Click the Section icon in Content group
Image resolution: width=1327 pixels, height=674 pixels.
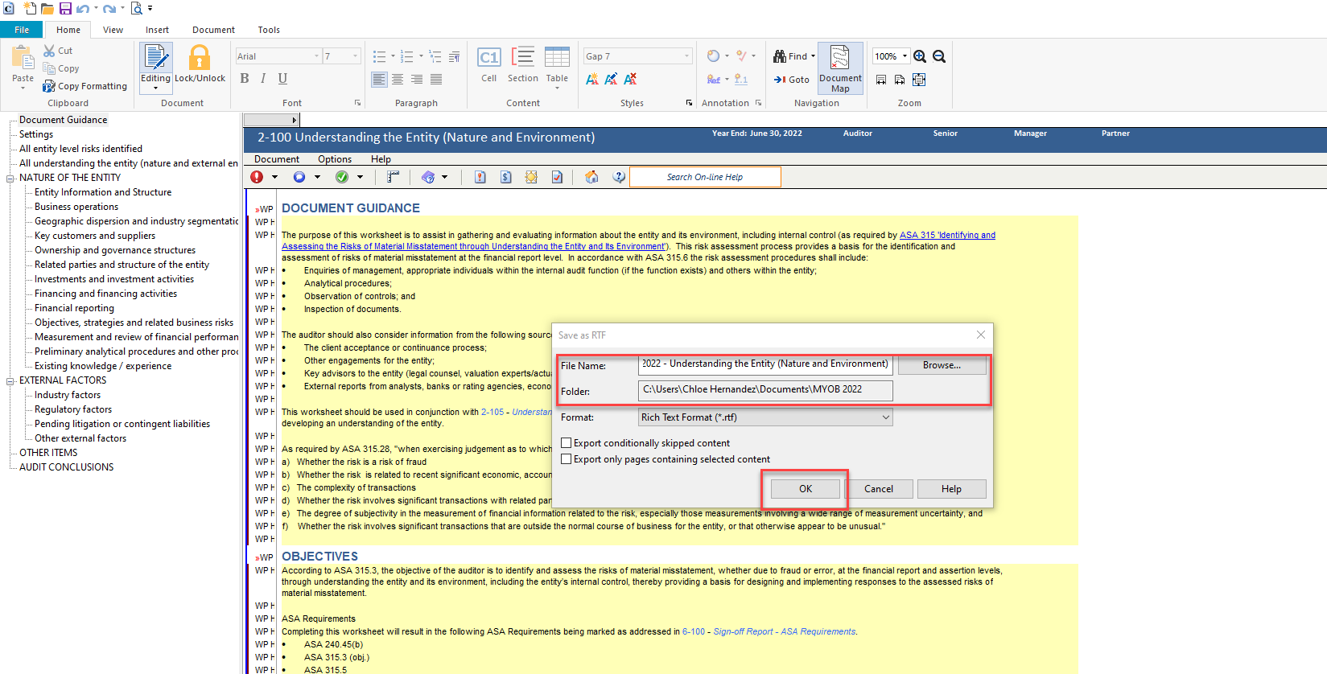coord(522,59)
